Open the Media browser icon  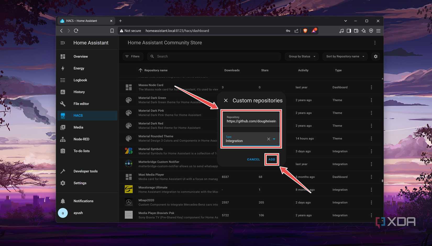(63, 127)
